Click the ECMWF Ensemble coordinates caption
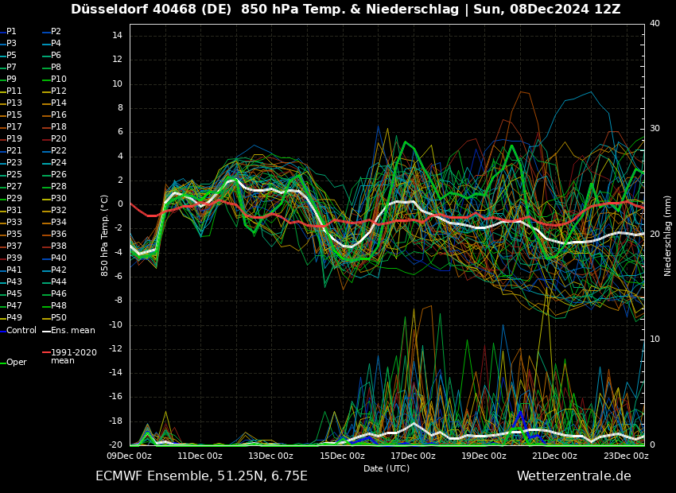 pyautogui.click(x=201, y=476)
